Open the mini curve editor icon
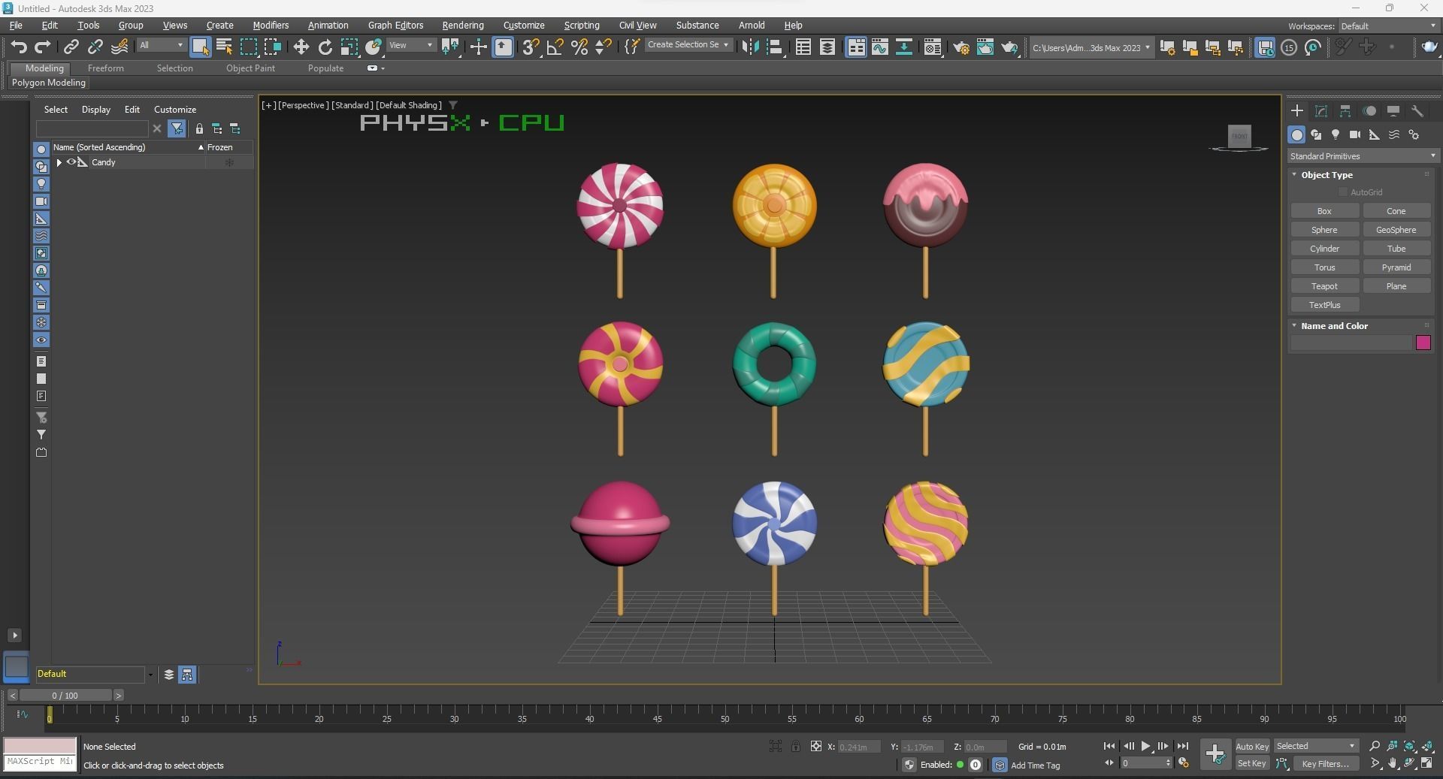Screen dimensions: 1443x779 click(22, 714)
